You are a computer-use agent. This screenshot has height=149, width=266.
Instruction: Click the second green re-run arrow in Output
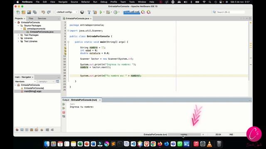point(64,108)
